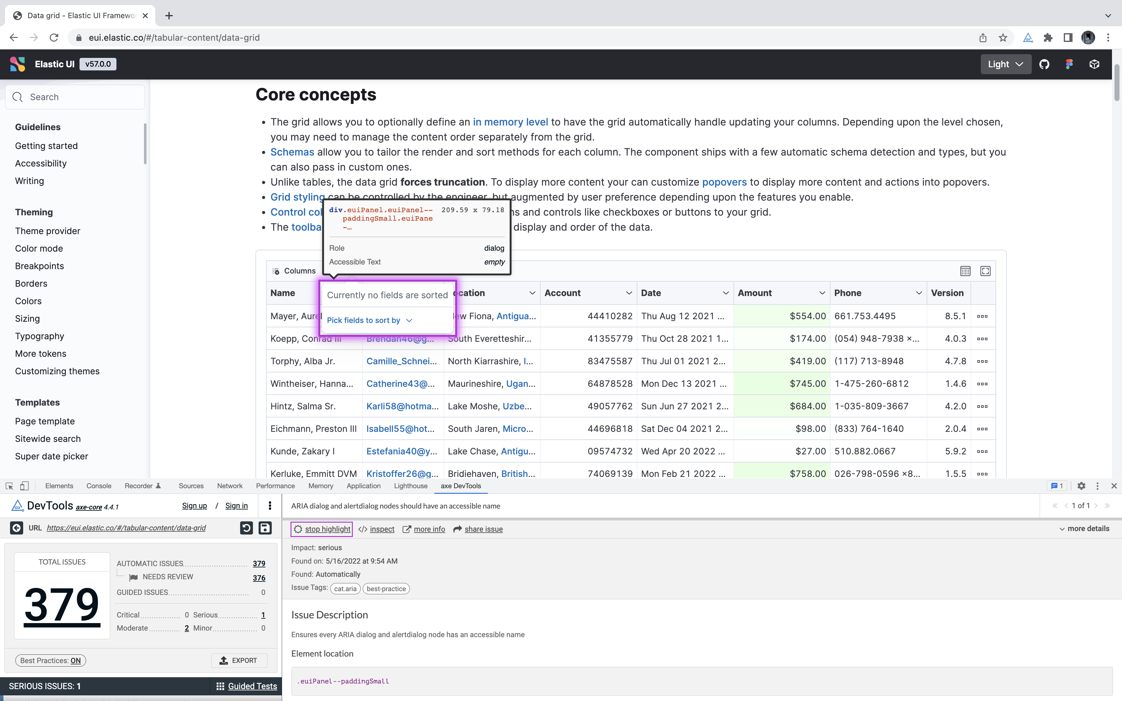Open the data grid display options icon
The height and width of the screenshot is (701, 1122).
tap(965, 271)
